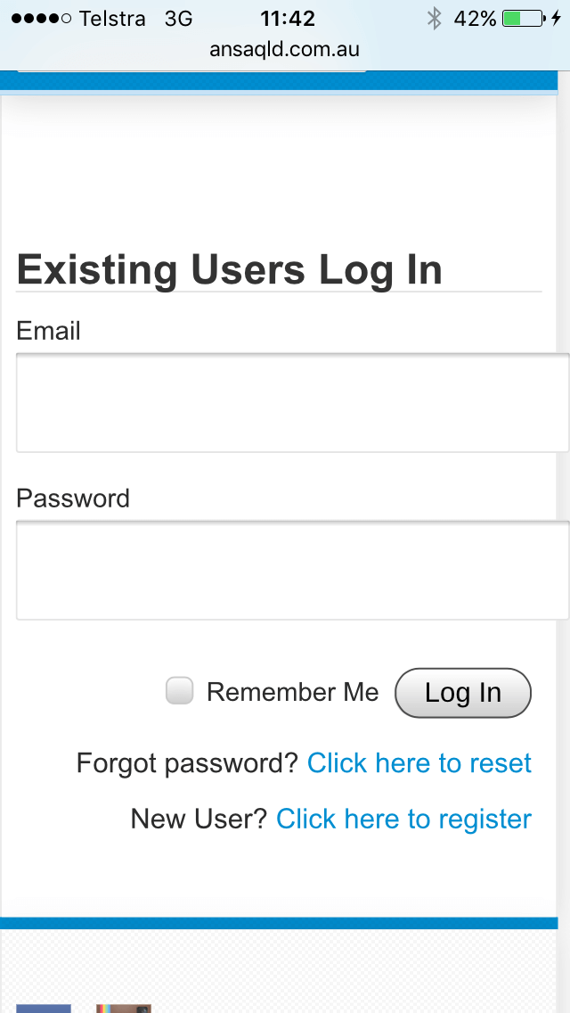Click the Existing Users Log In heading

click(229, 269)
